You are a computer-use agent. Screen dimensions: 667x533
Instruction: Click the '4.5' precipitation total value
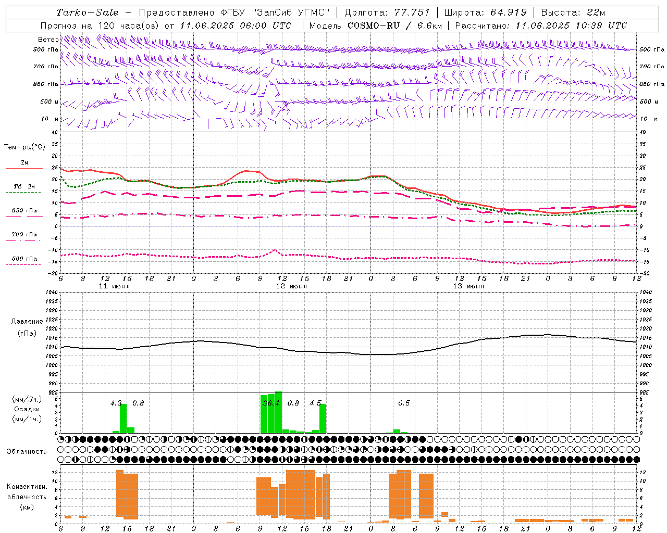point(315,403)
